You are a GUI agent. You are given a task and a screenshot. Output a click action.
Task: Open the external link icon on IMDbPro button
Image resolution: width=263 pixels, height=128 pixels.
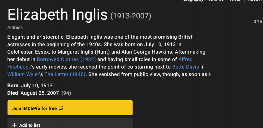(61, 108)
